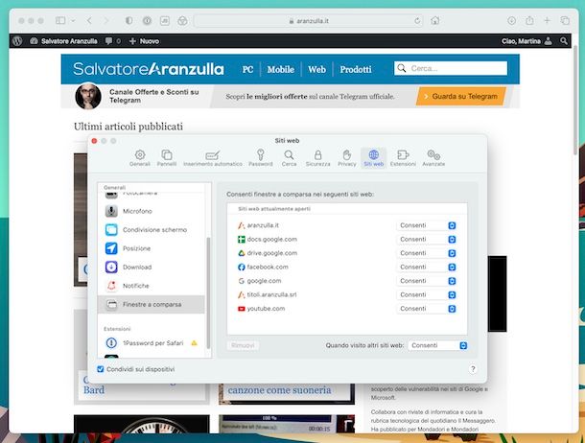Open Quando visito altri siti web dropdown
Viewport: 585px width, 443px height.
(437, 345)
